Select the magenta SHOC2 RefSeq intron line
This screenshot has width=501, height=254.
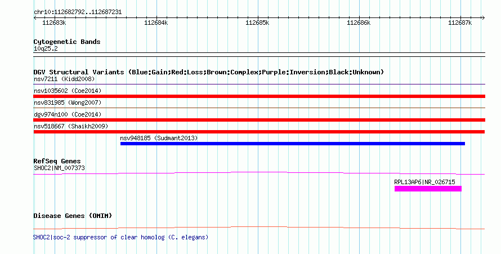[x=259, y=173]
